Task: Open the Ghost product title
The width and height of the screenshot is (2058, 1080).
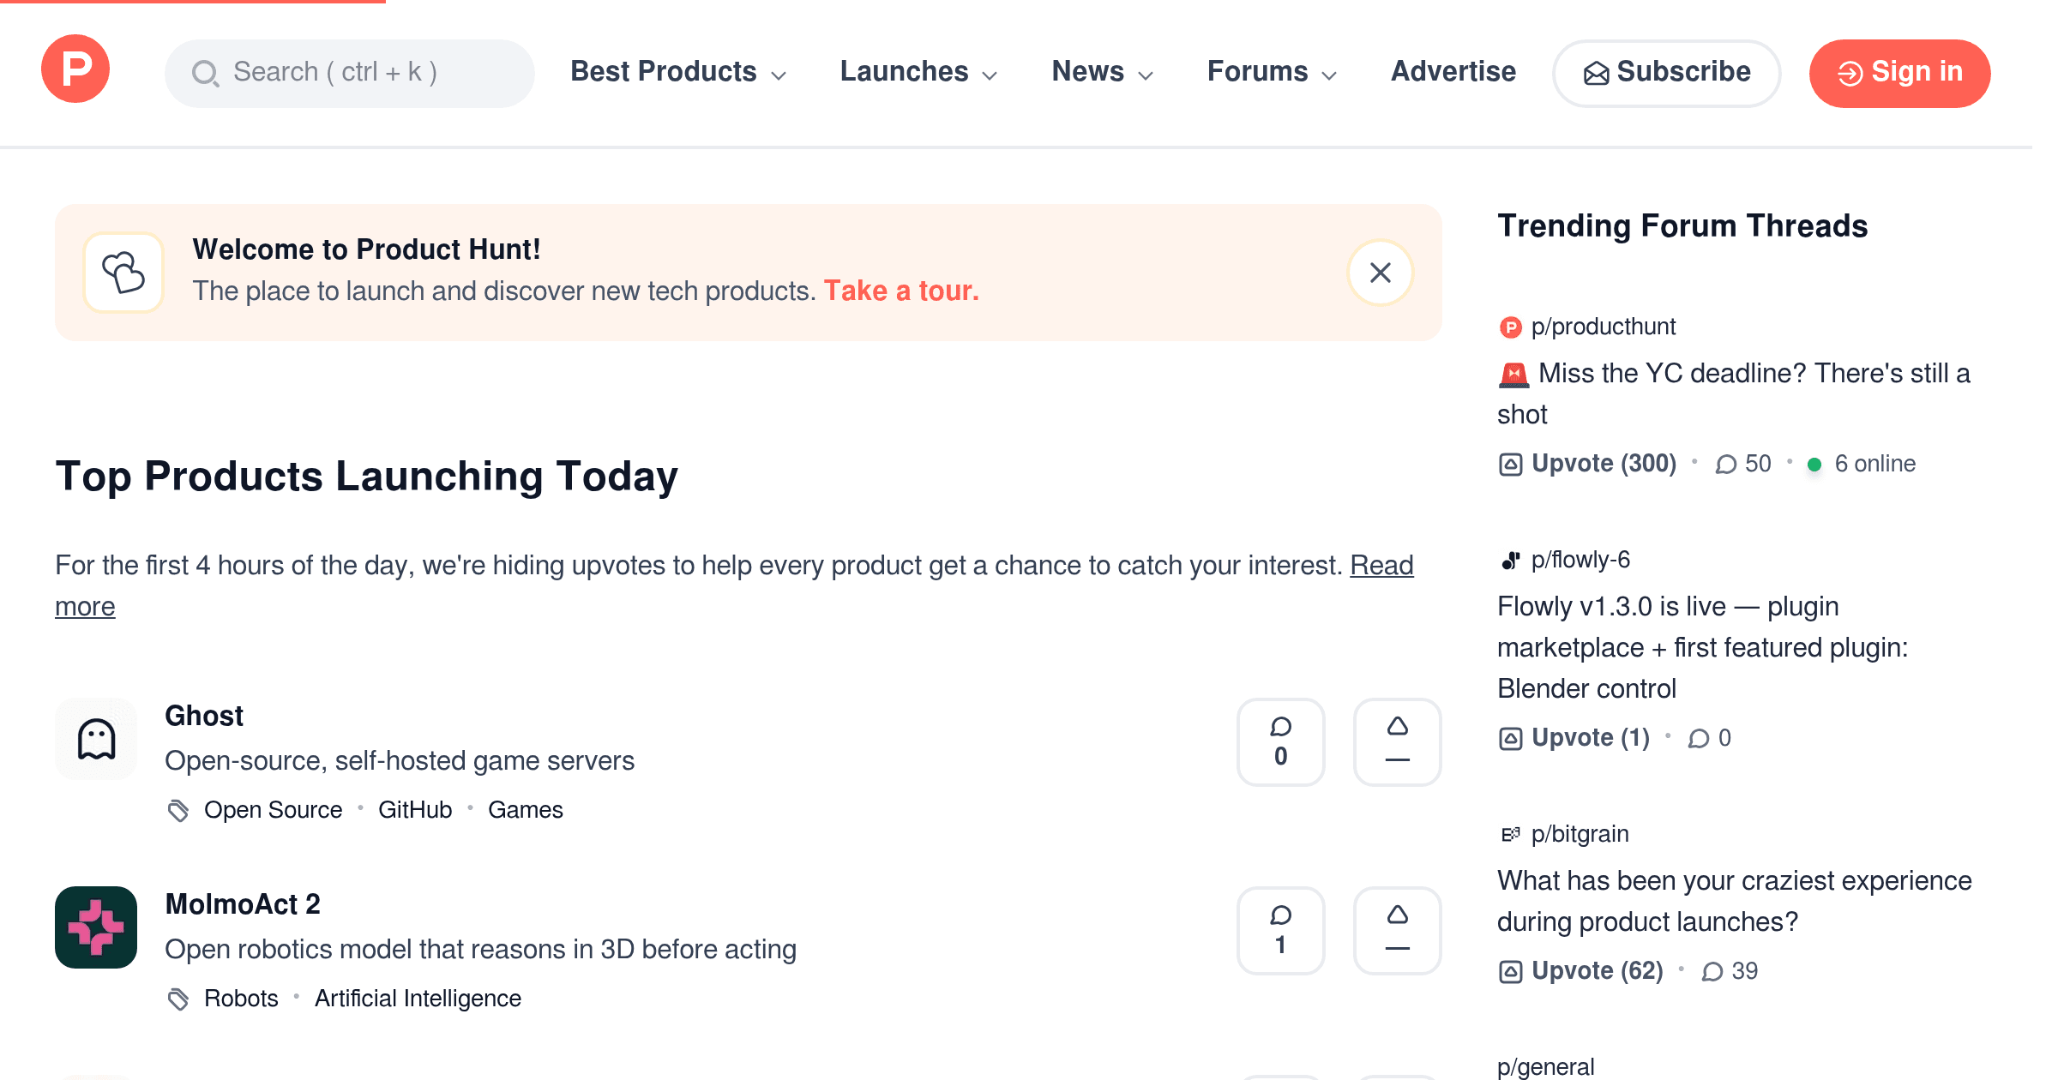Action: [x=204, y=716]
